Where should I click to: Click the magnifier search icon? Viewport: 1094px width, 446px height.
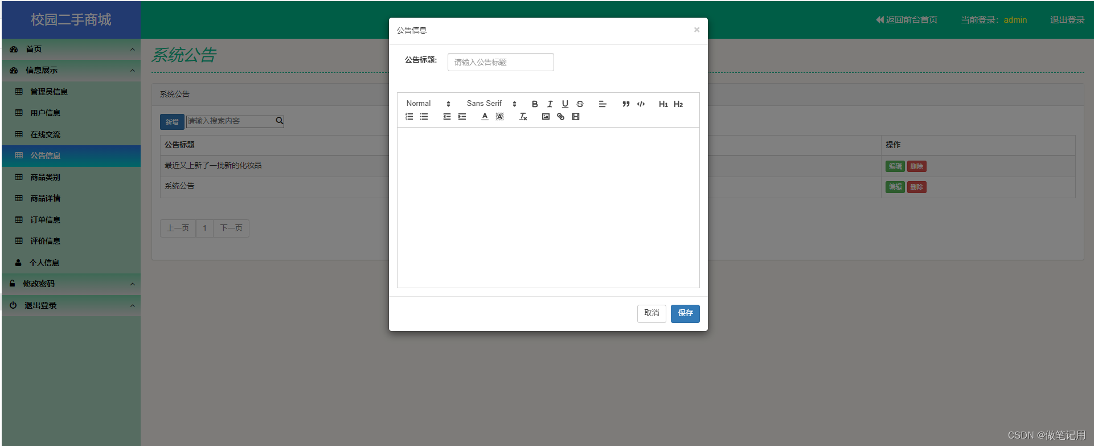click(280, 121)
